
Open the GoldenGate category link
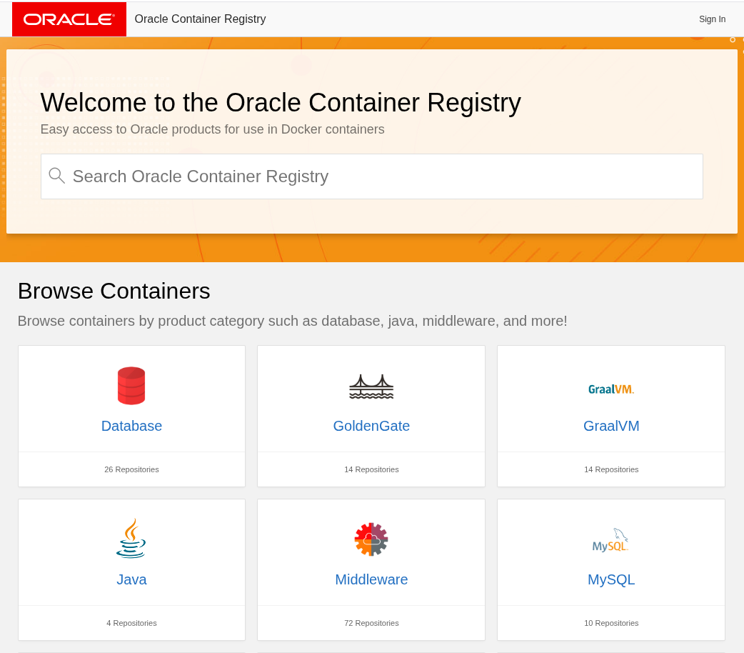(371, 426)
